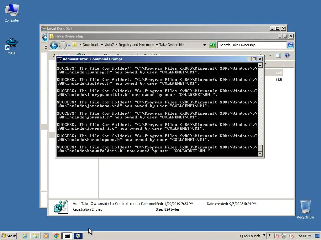Refresh the Take Ownership folder view
The height and width of the screenshot is (240, 321).
pyautogui.click(x=212, y=45)
